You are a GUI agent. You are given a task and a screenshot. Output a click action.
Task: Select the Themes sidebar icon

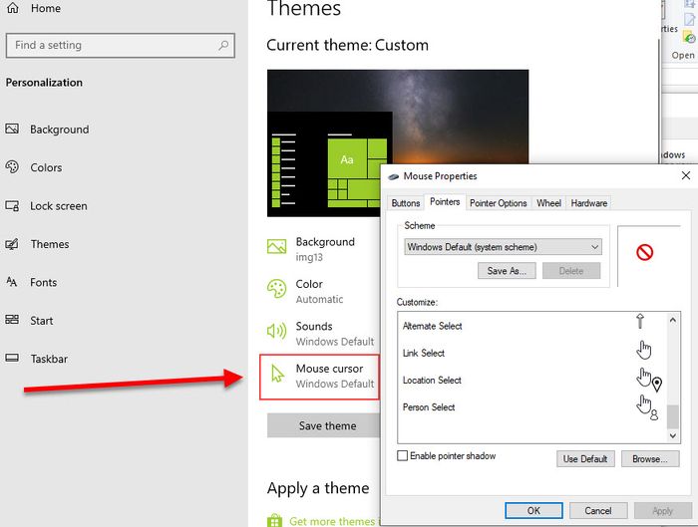12,244
